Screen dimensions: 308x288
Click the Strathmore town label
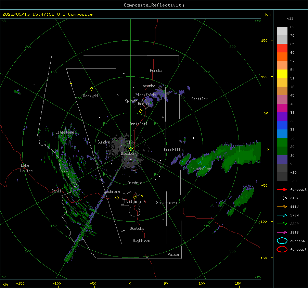tap(166, 203)
